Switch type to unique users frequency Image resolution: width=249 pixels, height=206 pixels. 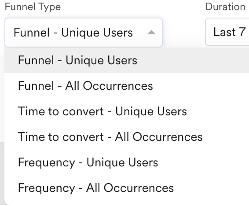127,162
